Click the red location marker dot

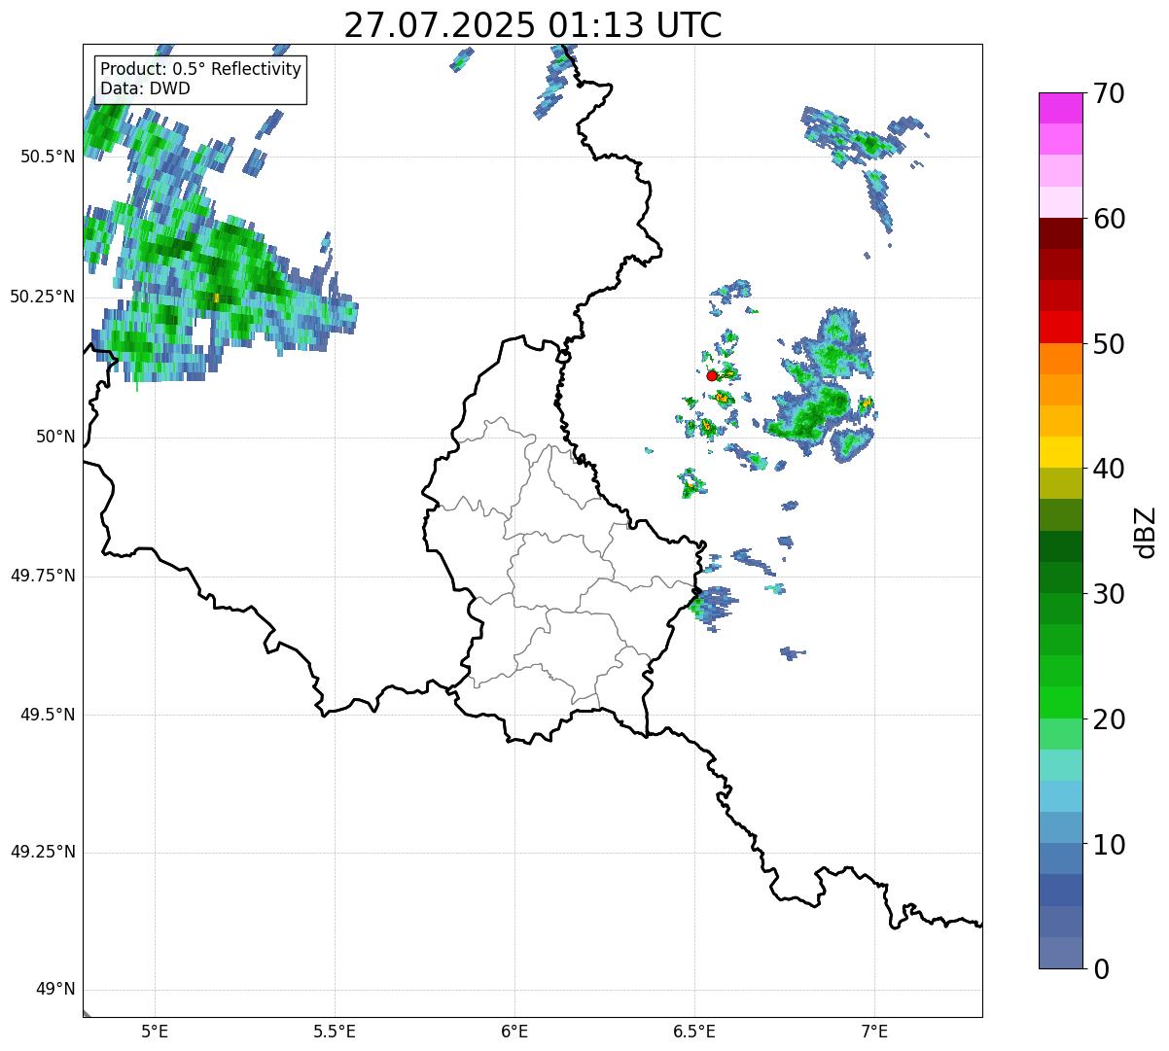tap(712, 375)
